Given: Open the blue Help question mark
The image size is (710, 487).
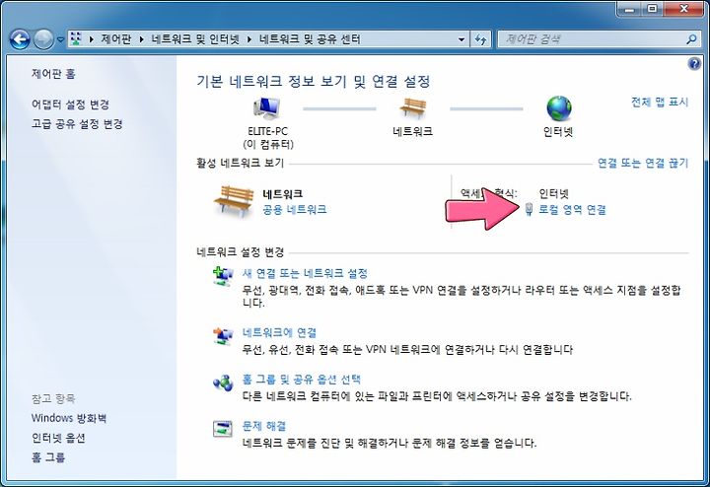Looking at the screenshot, I should (x=694, y=64).
